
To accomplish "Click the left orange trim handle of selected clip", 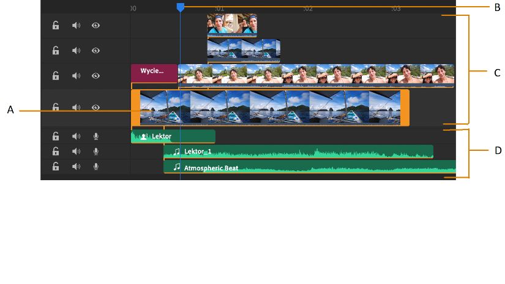I will pyautogui.click(x=136, y=107).
